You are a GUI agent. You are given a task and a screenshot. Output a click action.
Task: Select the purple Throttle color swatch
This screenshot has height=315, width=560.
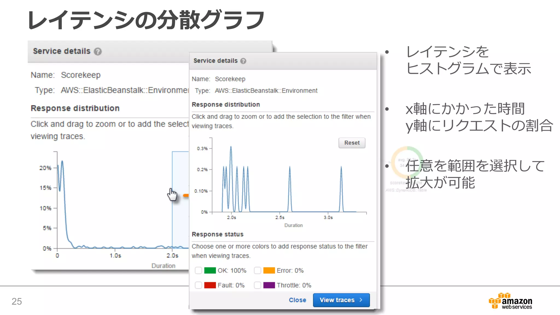pos(269,285)
